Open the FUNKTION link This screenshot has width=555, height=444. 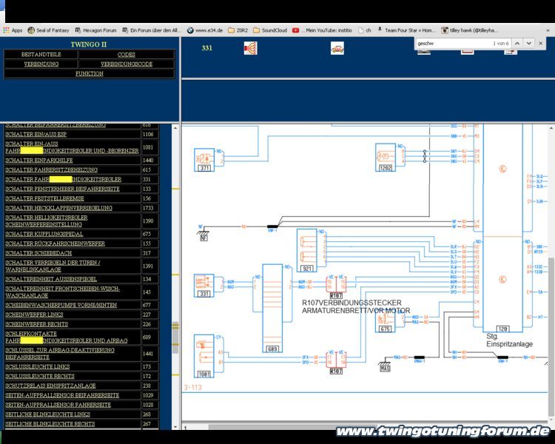[90, 74]
